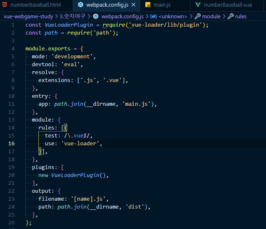The image size is (266, 229).
Task: Click the 'eval' devtool value
Action: [x=71, y=65]
